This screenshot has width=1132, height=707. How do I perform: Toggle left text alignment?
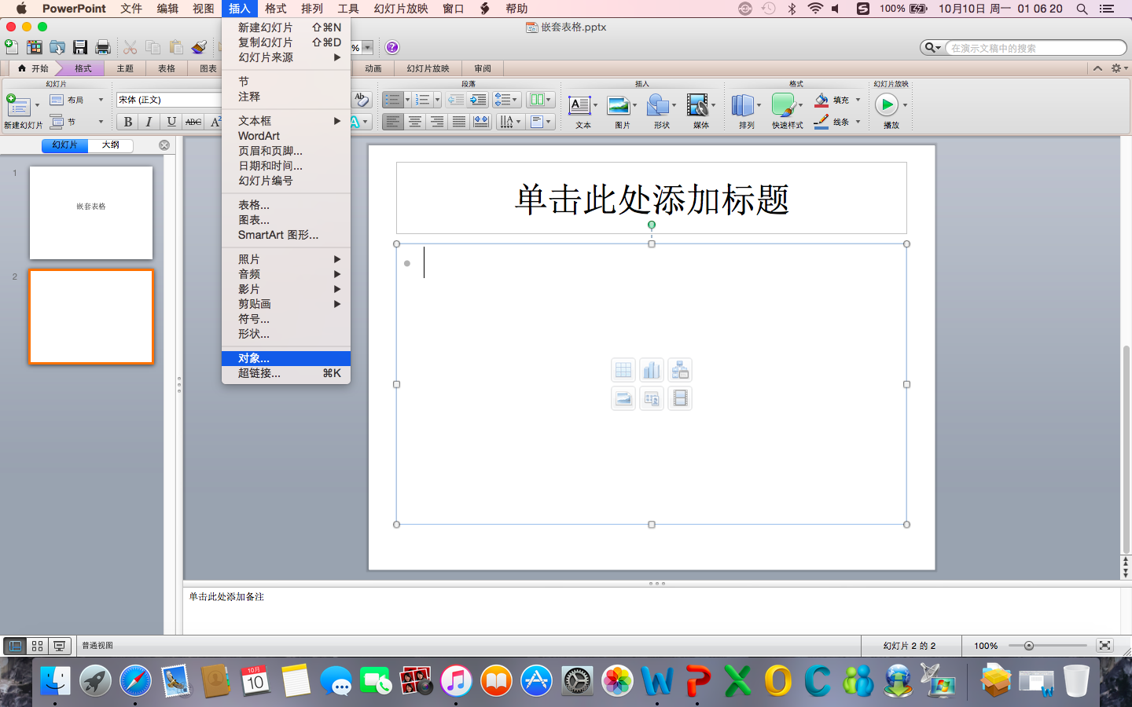pyautogui.click(x=393, y=122)
